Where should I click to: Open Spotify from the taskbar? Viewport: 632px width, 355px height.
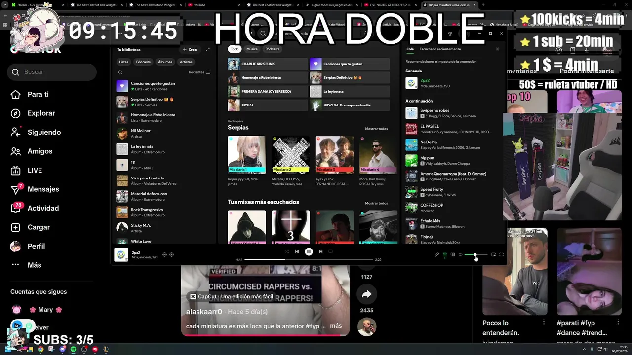tap(73, 349)
